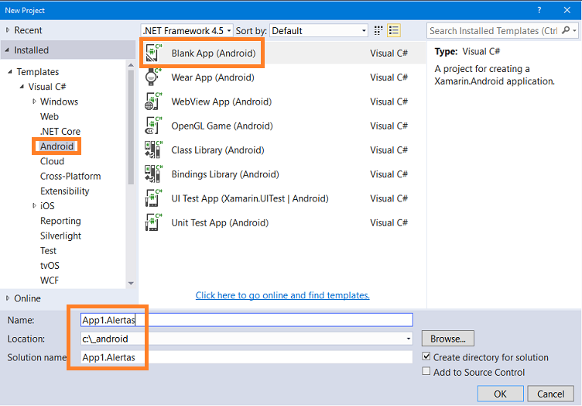
Task: Open the Location path dropdown arrow
Action: (x=409, y=339)
